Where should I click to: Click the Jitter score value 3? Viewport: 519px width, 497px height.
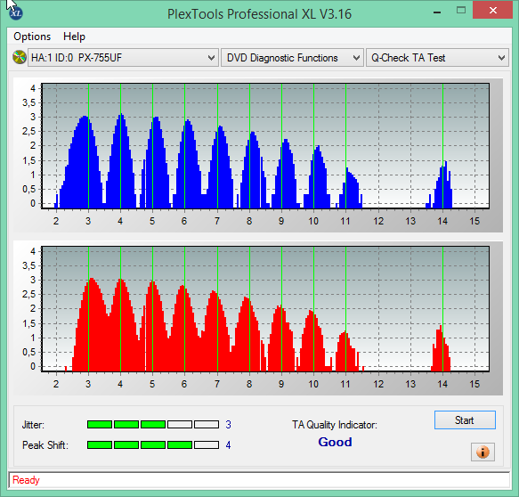coord(228,425)
